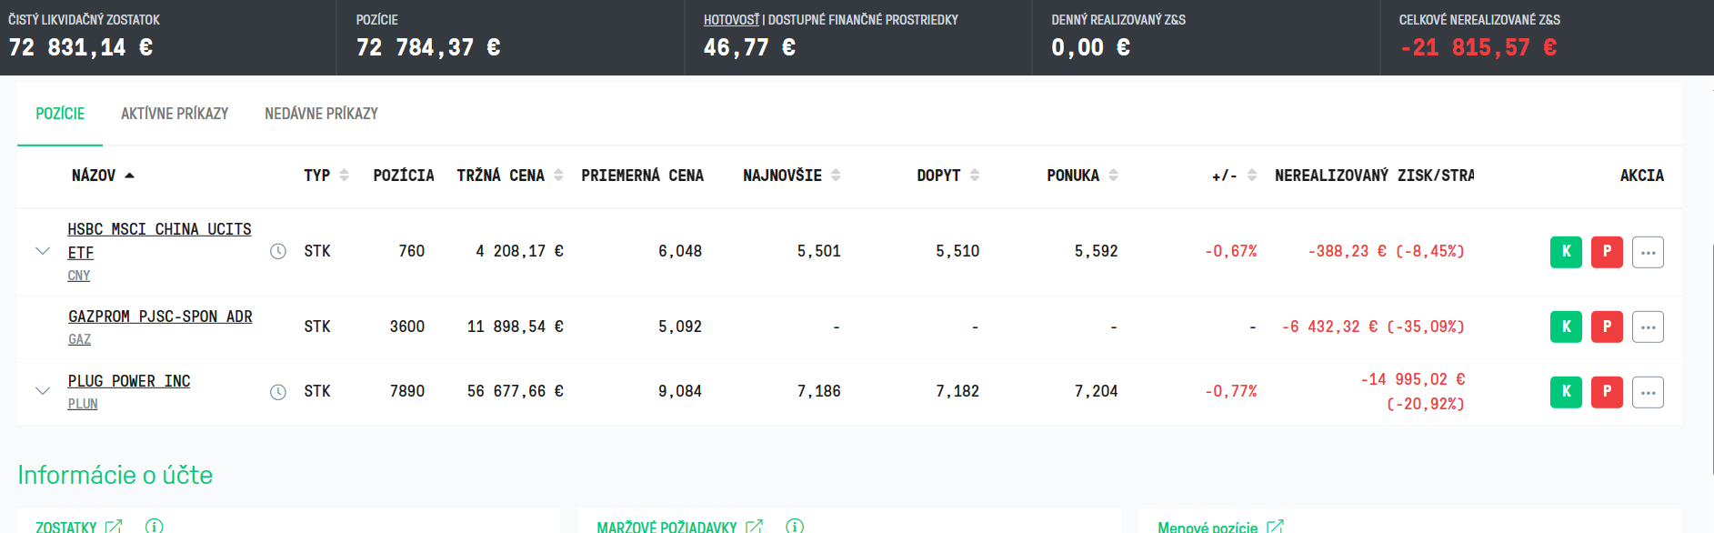Expand the HSBC MSCI China row chevron

(43, 251)
